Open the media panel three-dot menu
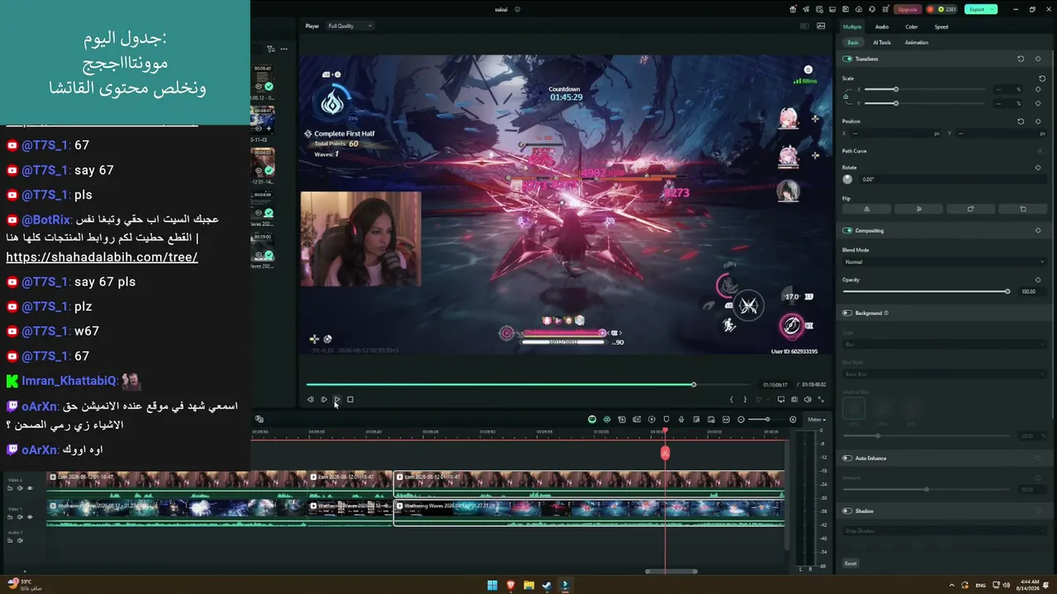The image size is (1057, 594). pyautogui.click(x=284, y=49)
